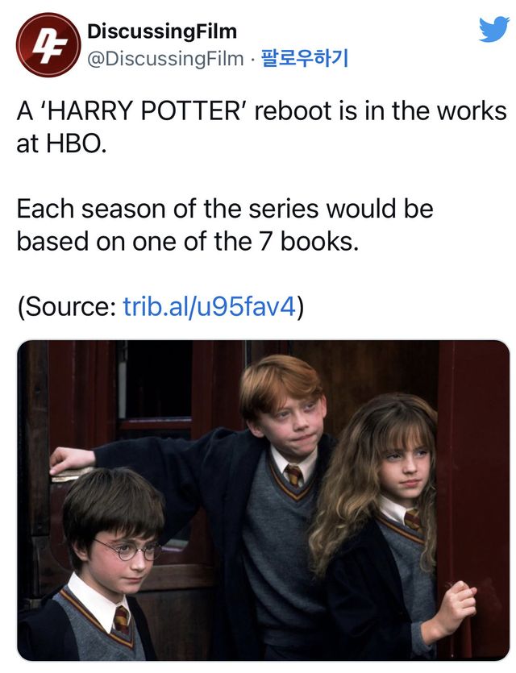
Task: Click the dark train window in the photo
Action: coord(156,380)
